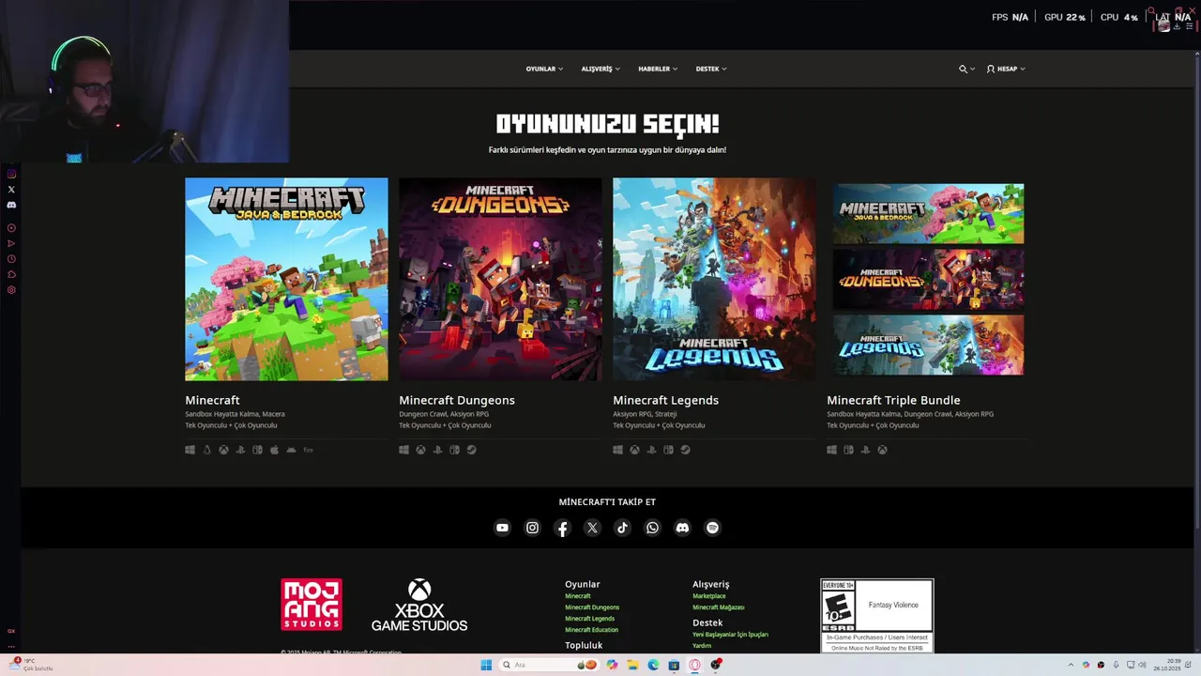Click the Xbox Game Studios logo
Viewport: 1201px width, 676px height.
coord(419,605)
